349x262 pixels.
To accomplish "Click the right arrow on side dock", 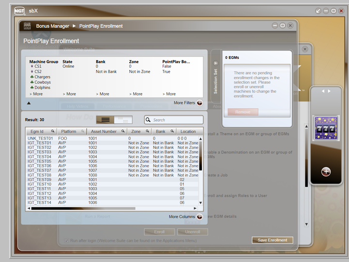I will pyautogui.click(x=329, y=91).
